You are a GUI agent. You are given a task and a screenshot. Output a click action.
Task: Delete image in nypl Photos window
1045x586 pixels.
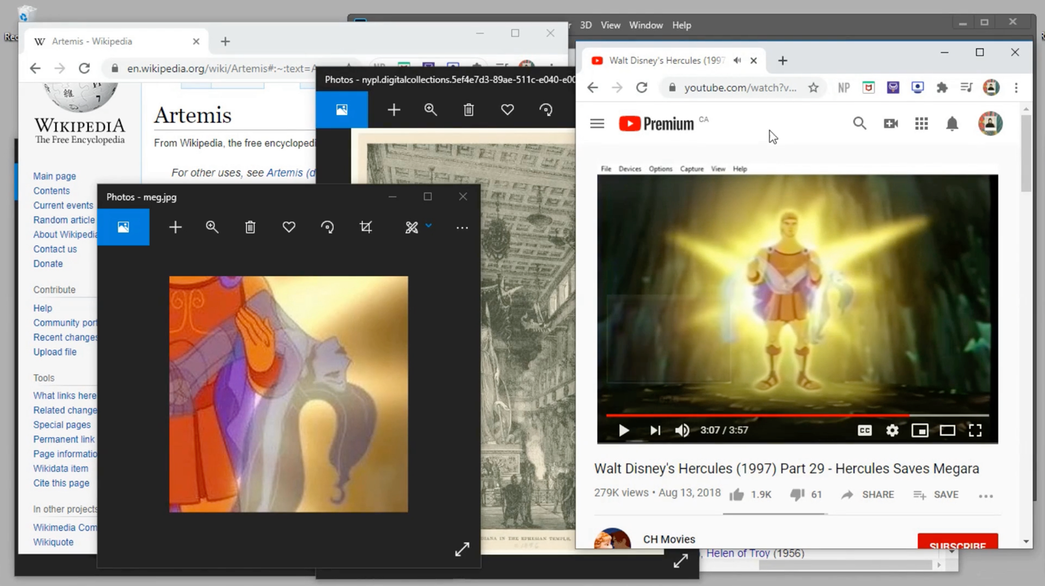[469, 110]
